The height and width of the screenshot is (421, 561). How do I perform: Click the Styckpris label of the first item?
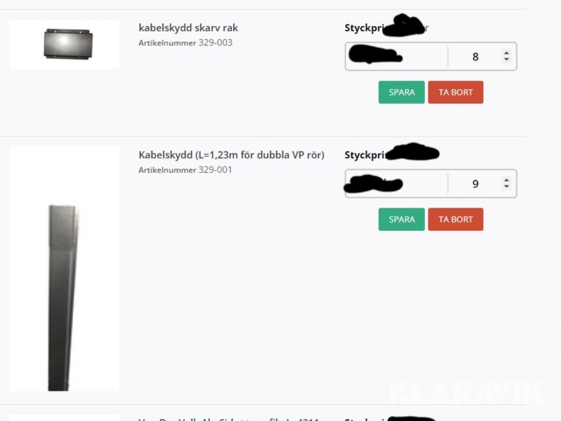[386, 28]
